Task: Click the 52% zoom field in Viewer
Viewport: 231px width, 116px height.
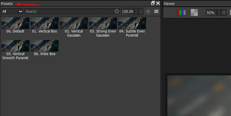Action: point(211,12)
